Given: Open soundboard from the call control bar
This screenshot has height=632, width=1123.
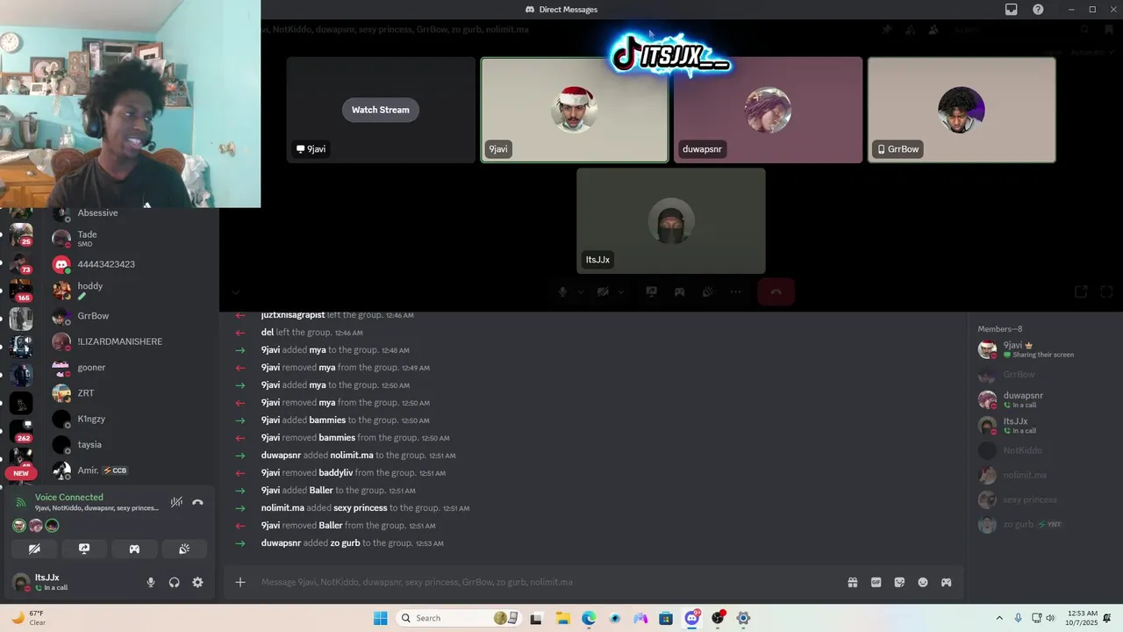Looking at the screenshot, I should [x=707, y=292].
